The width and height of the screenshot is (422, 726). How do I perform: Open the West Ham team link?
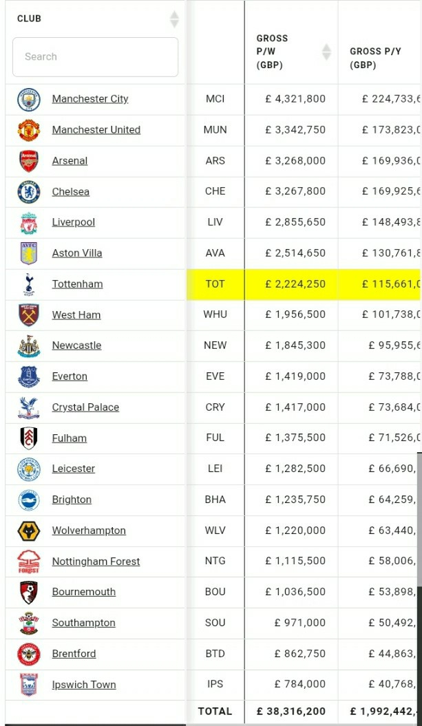(x=76, y=315)
